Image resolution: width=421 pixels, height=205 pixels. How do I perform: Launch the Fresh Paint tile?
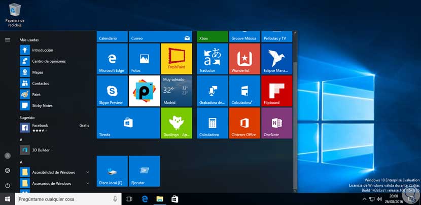click(177, 59)
